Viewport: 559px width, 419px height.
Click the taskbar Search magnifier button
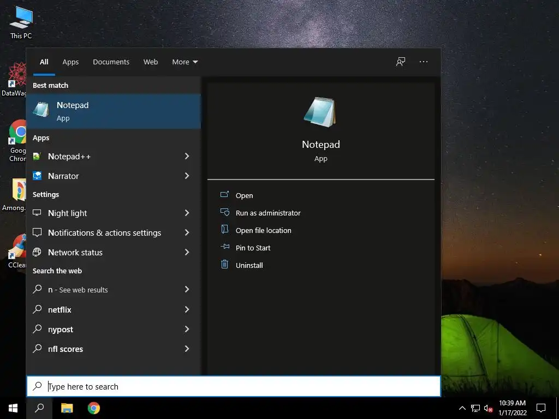(x=39, y=408)
